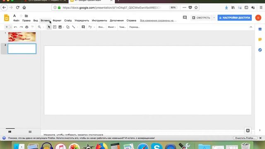265x149 pixels.
Task: Start slideshow with Смотреть button
Action: (201, 17)
